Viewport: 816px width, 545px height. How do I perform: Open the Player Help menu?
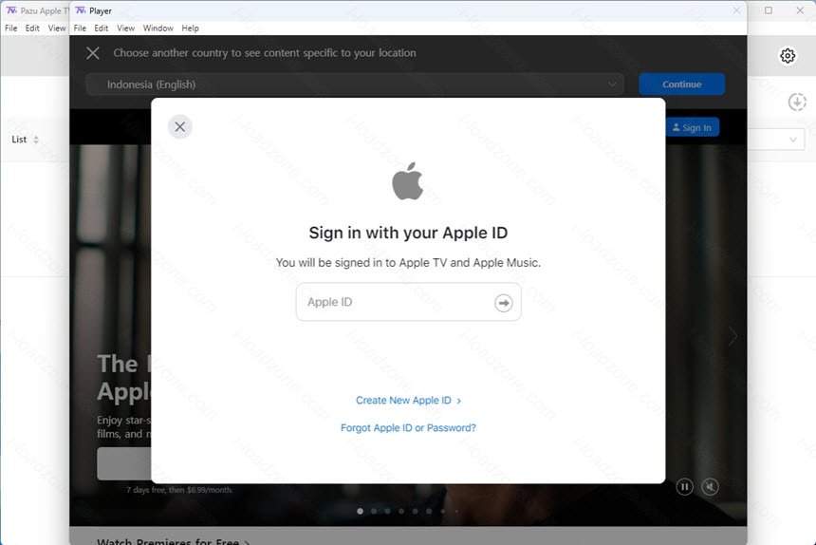pyautogui.click(x=190, y=28)
